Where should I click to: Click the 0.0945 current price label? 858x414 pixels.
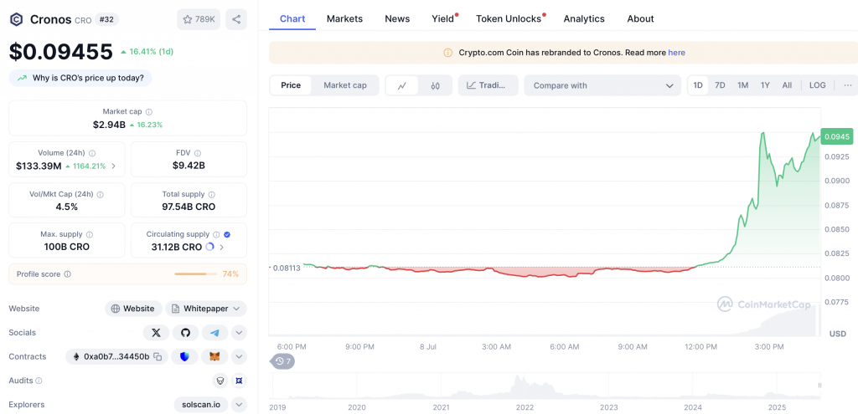837,136
